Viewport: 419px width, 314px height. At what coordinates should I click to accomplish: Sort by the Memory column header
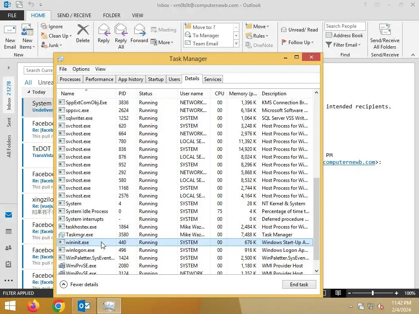tap(243, 94)
